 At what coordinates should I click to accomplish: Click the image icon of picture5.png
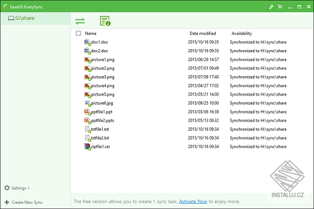(x=87, y=95)
